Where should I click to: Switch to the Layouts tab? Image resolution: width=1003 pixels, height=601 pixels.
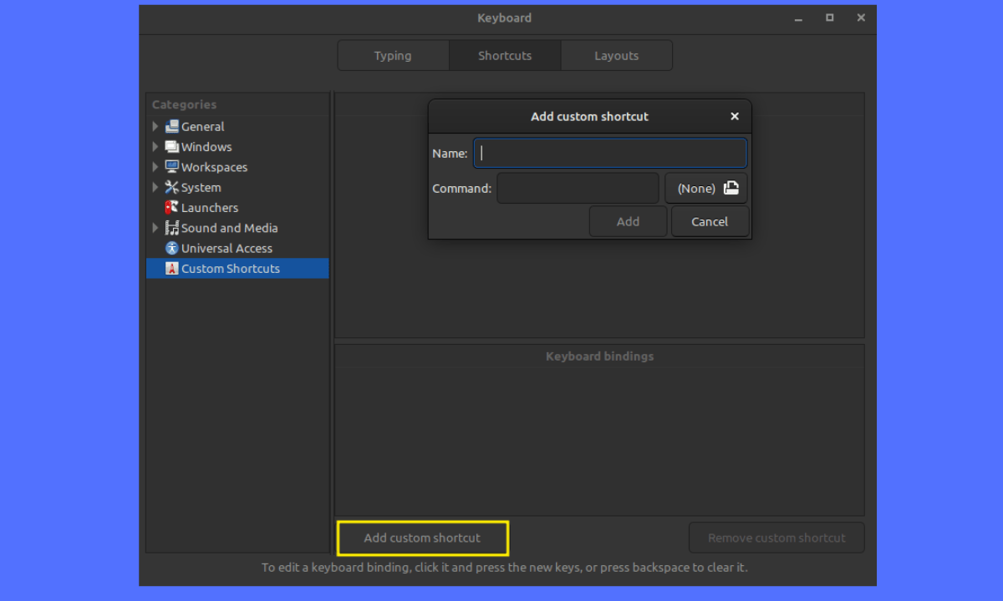(x=616, y=56)
